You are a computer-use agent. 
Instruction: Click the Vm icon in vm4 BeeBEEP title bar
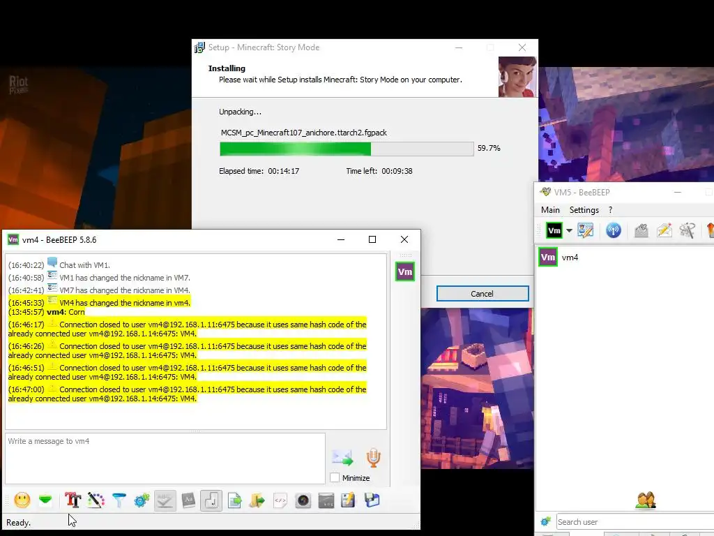[x=13, y=240]
